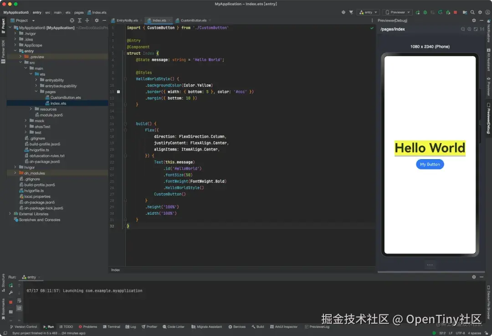This screenshot has height=336, width=492.
Task: Click the Run entry green arrow icon
Action: click(x=418, y=12)
